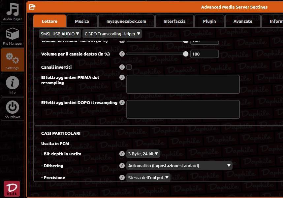The image size is (283, 198).
Task: Adjust the right channel volume slider
Action: point(157,54)
